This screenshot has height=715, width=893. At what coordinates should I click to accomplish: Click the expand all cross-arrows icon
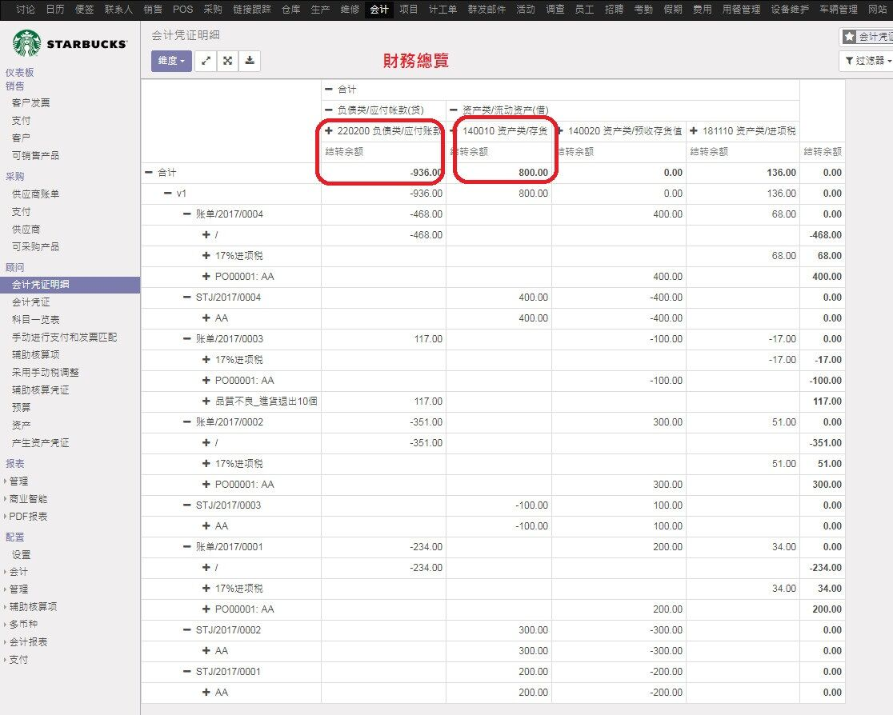click(x=227, y=60)
